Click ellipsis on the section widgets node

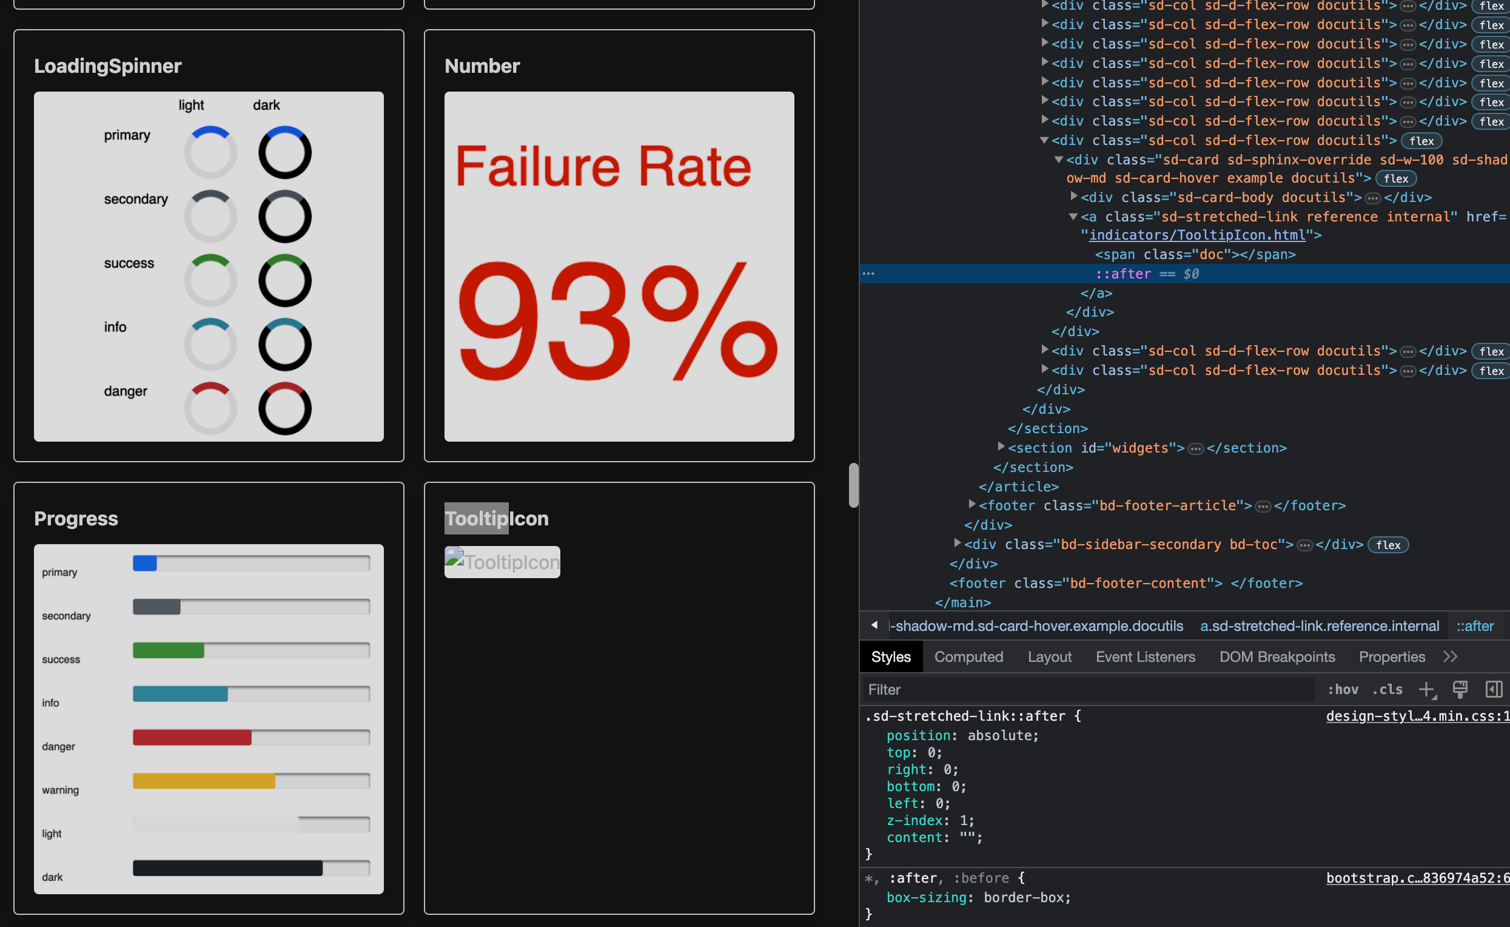click(x=1195, y=448)
